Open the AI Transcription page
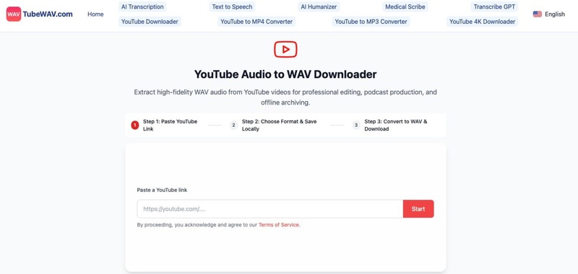This screenshot has height=274, width=578. tap(142, 6)
